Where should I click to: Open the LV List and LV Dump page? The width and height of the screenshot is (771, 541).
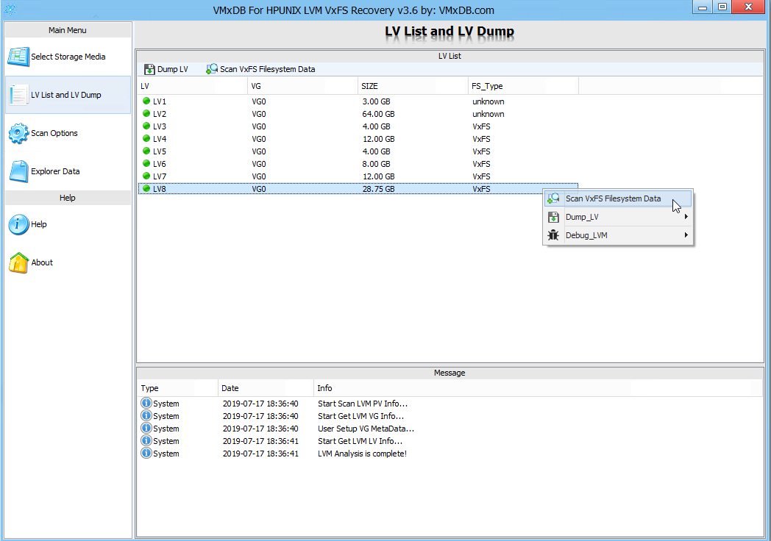(x=68, y=95)
